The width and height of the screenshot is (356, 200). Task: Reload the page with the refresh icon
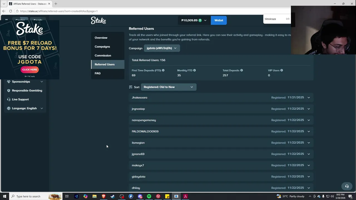[x=11, y=11]
